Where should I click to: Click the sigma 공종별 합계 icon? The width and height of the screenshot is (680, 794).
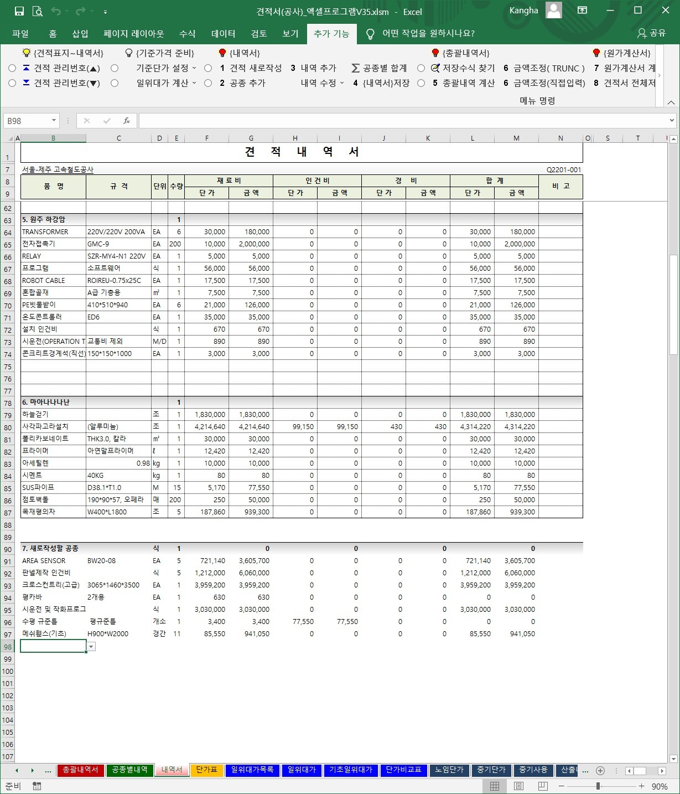355,68
